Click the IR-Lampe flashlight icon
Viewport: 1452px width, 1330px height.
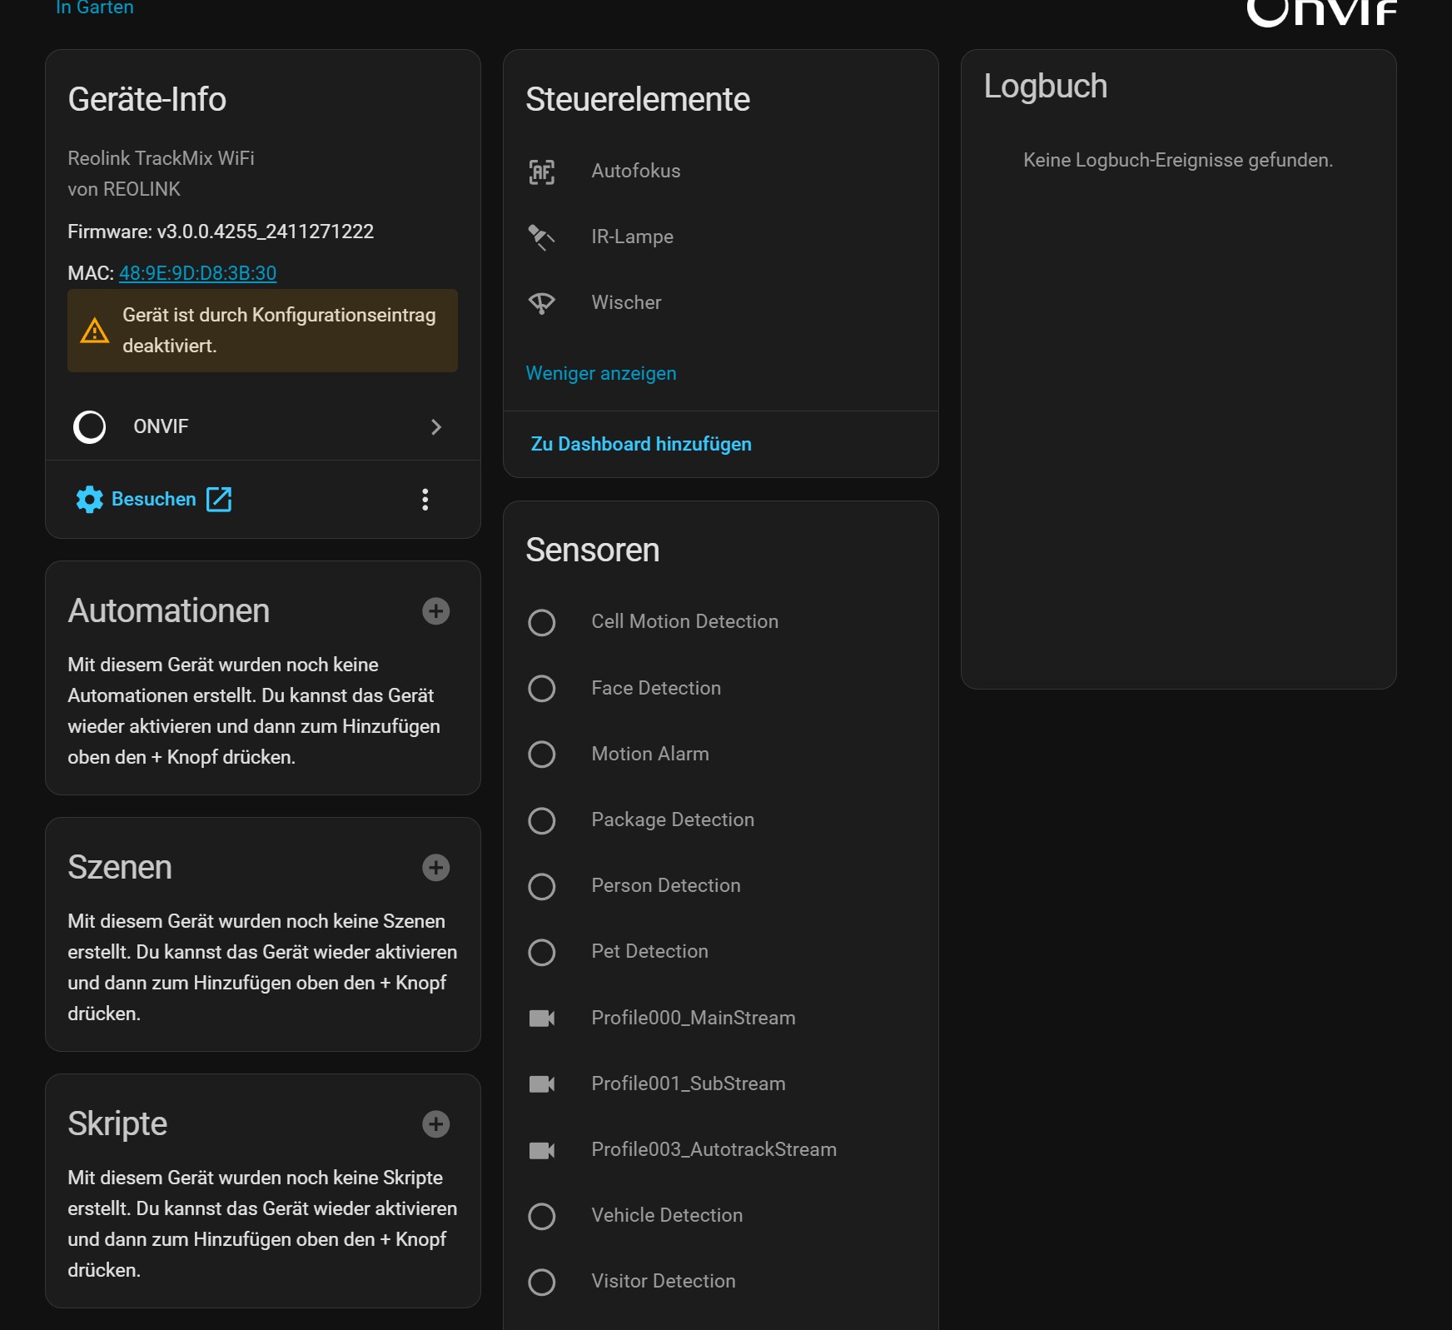pyautogui.click(x=542, y=237)
